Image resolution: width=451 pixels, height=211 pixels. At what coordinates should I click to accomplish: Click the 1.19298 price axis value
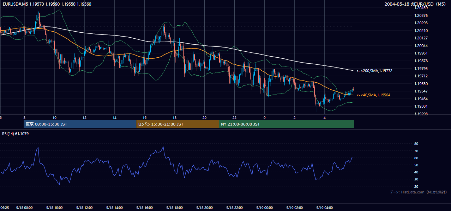421,114
